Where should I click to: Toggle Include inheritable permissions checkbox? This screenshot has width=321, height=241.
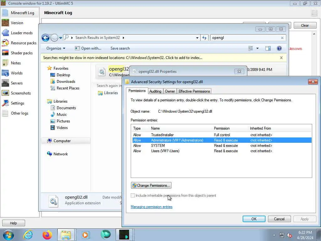pos(133,195)
